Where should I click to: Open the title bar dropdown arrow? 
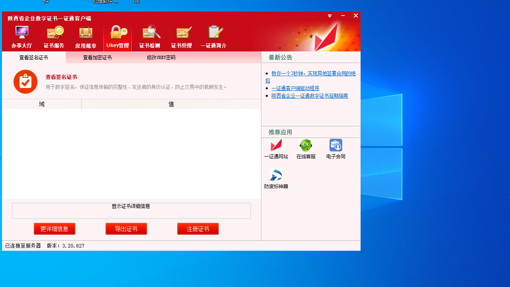tap(330, 16)
